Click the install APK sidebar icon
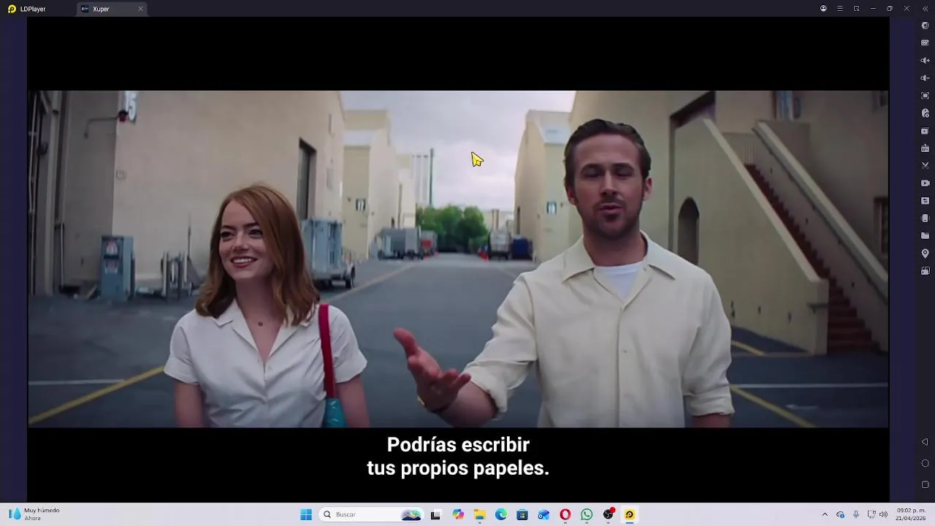The width and height of the screenshot is (935, 526). click(x=925, y=148)
